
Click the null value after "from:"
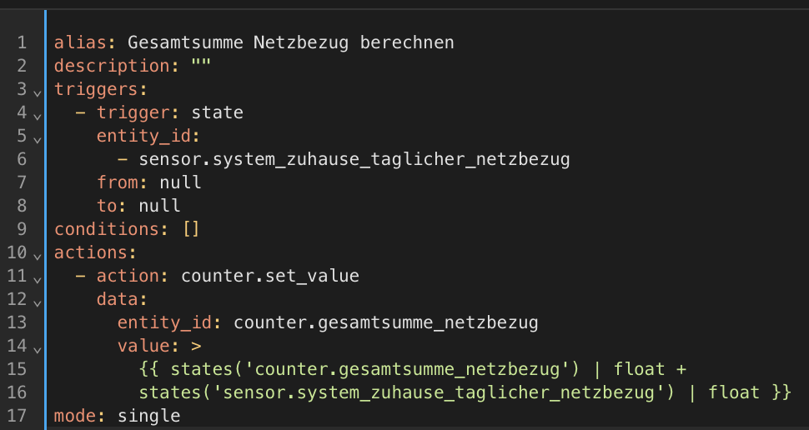point(180,182)
